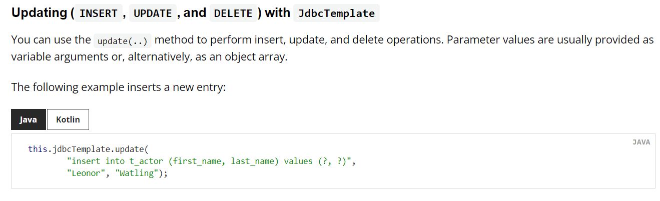Switch to the Kotlin code tab
660x201 pixels.
68,119
